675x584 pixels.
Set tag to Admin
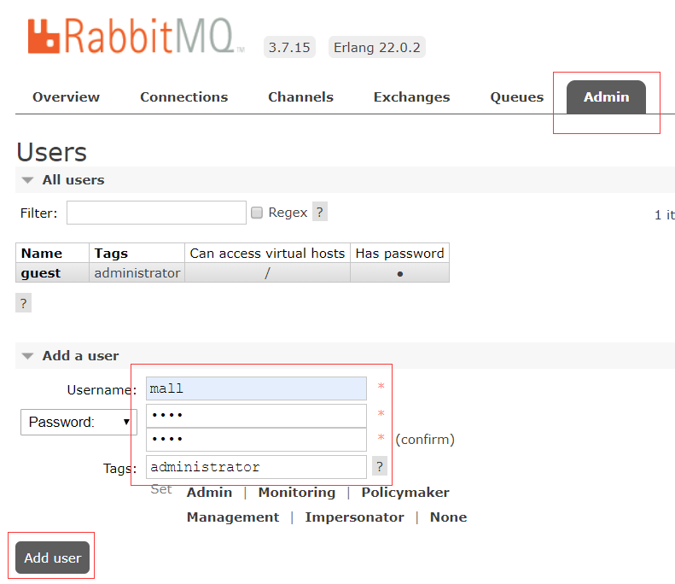click(x=209, y=492)
